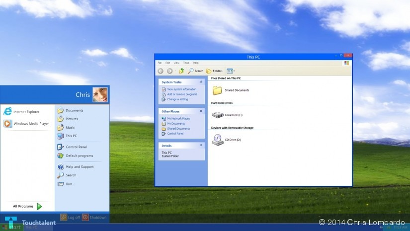Open the View menu
The height and width of the screenshot is (231, 410).
pos(176,63)
